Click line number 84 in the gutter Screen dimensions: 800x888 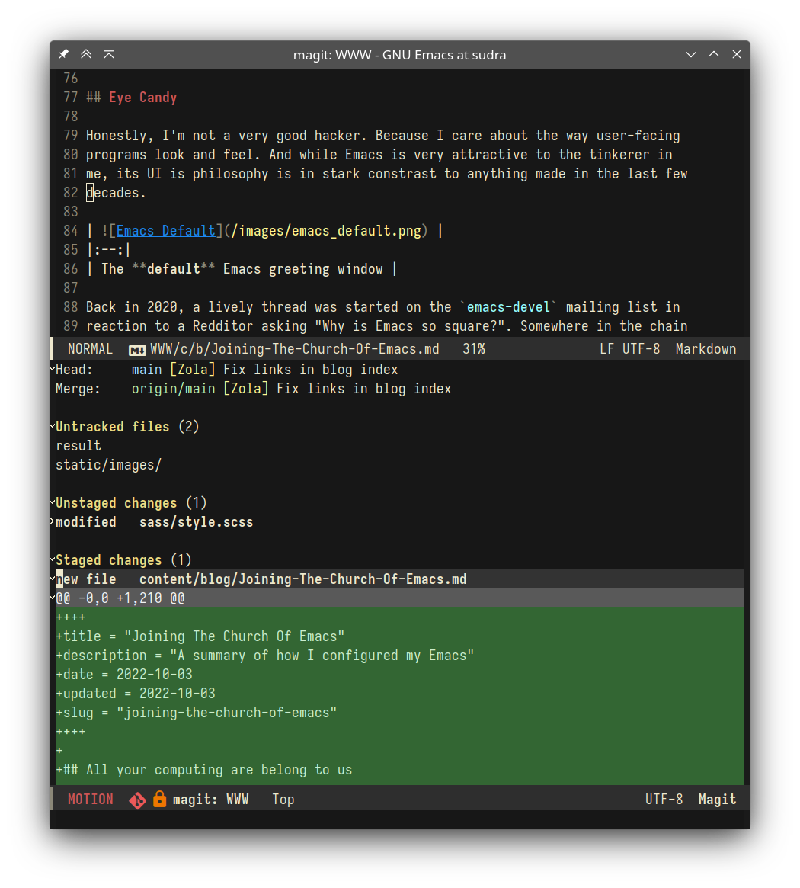(x=71, y=231)
